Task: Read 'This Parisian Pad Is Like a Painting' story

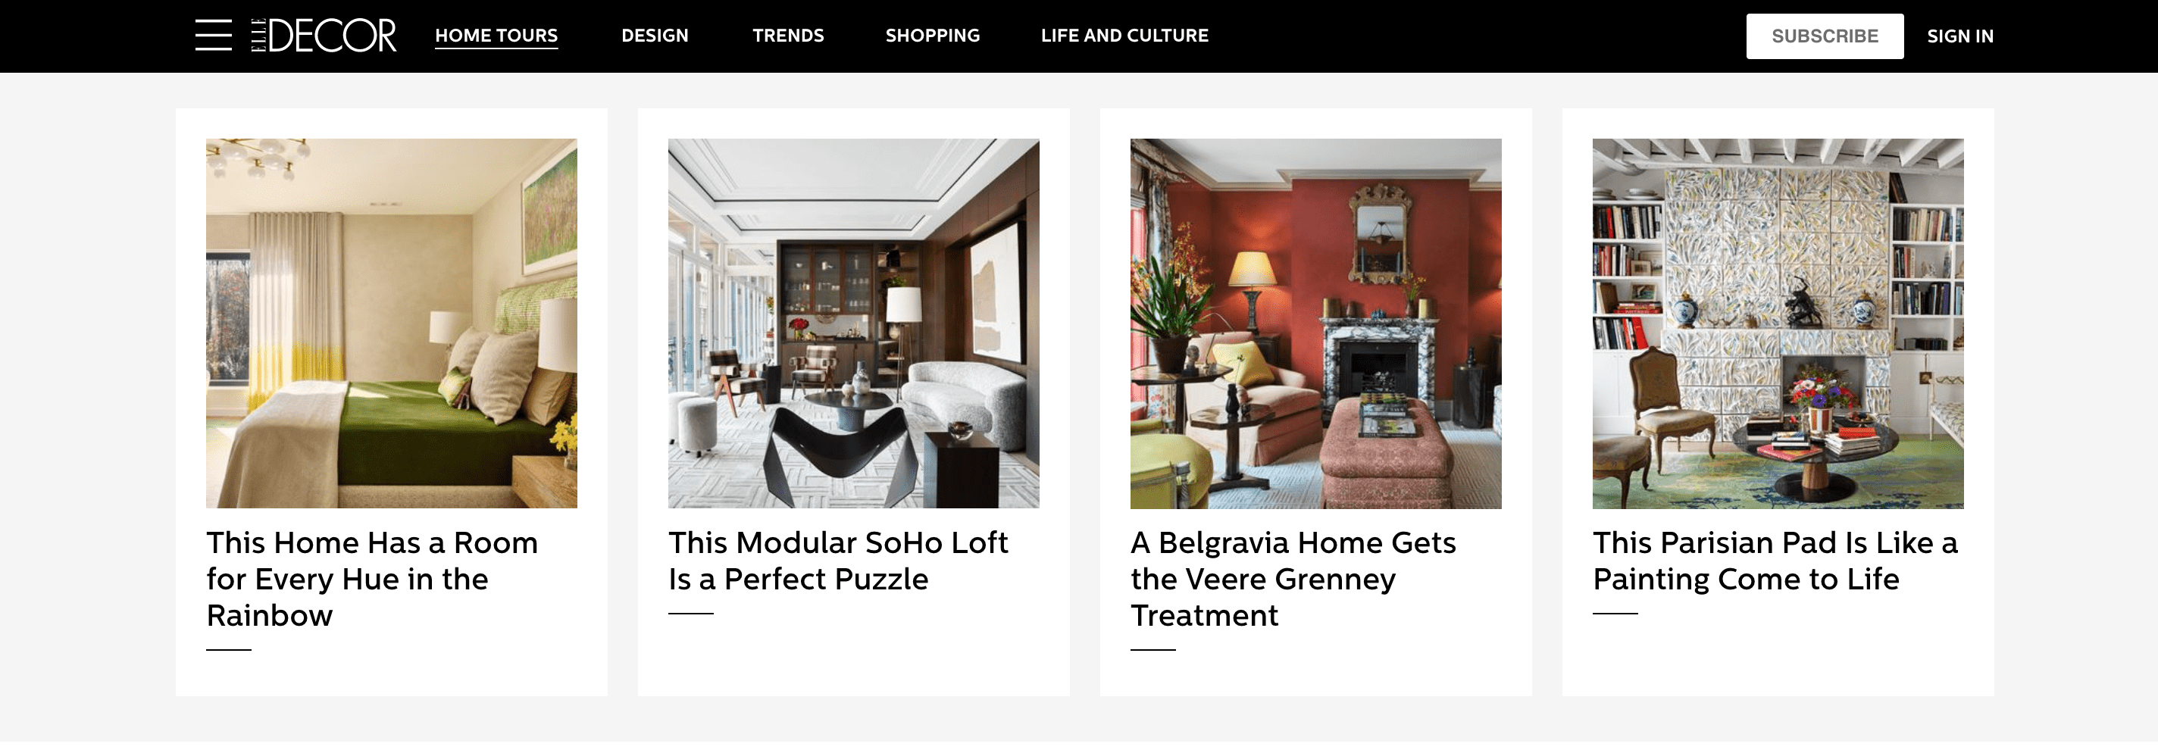Action: tap(1775, 561)
